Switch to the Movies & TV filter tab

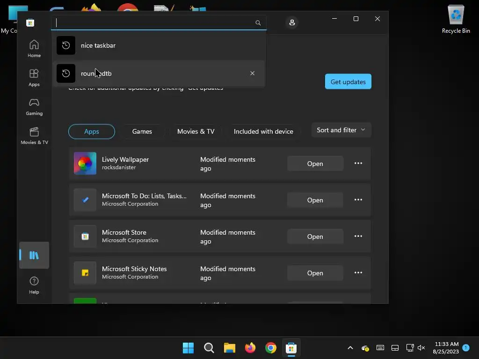coord(196,131)
